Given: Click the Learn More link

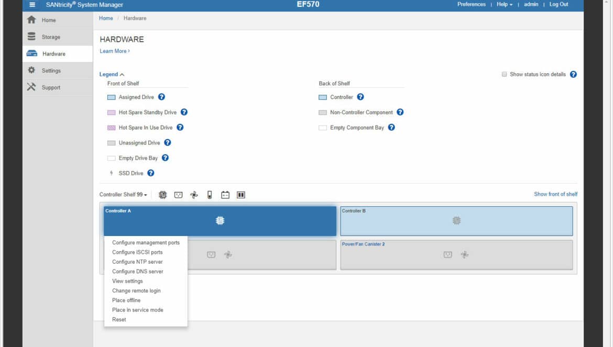Looking at the screenshot, I should 115,51.
